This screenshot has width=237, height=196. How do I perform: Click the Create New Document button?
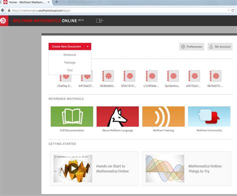[x=66, y=46]
